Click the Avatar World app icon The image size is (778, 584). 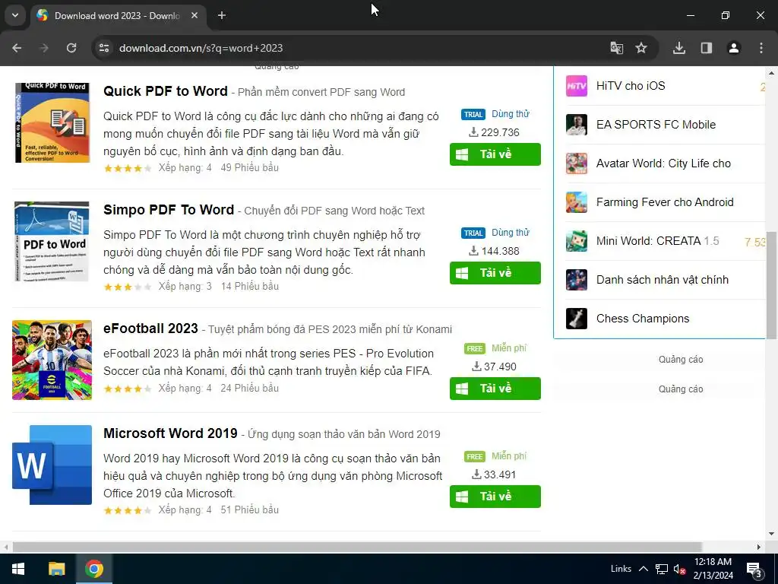[577, 163]
